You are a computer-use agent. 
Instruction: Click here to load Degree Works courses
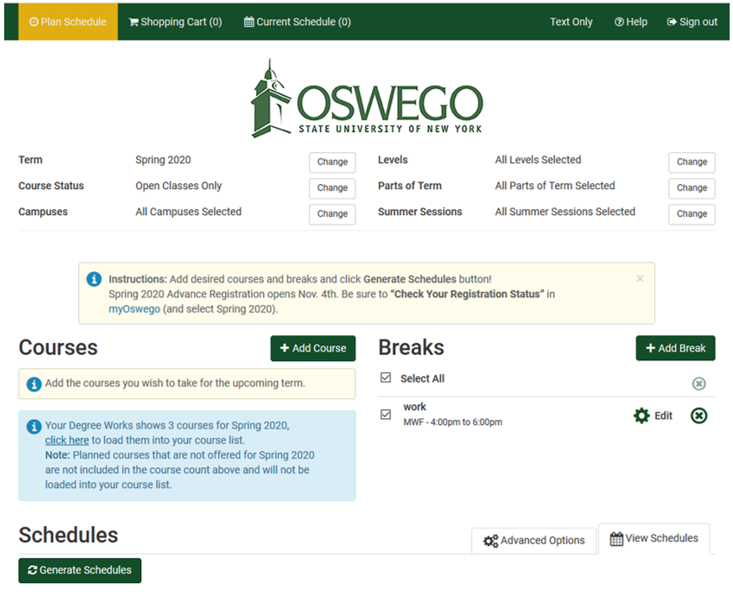pyautogui.click(x=67, y=440)
